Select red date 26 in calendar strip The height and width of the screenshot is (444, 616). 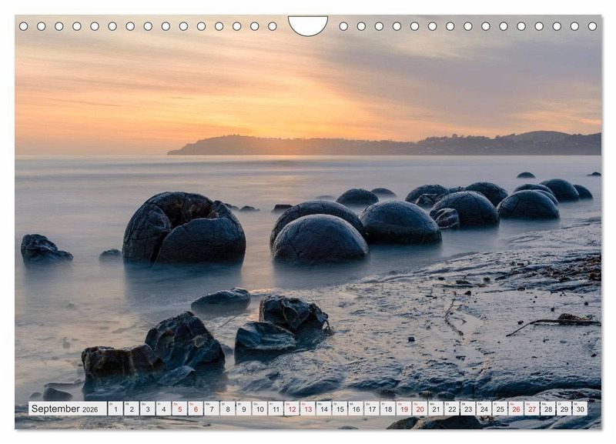pyautogui.click(x=516, y=409)
